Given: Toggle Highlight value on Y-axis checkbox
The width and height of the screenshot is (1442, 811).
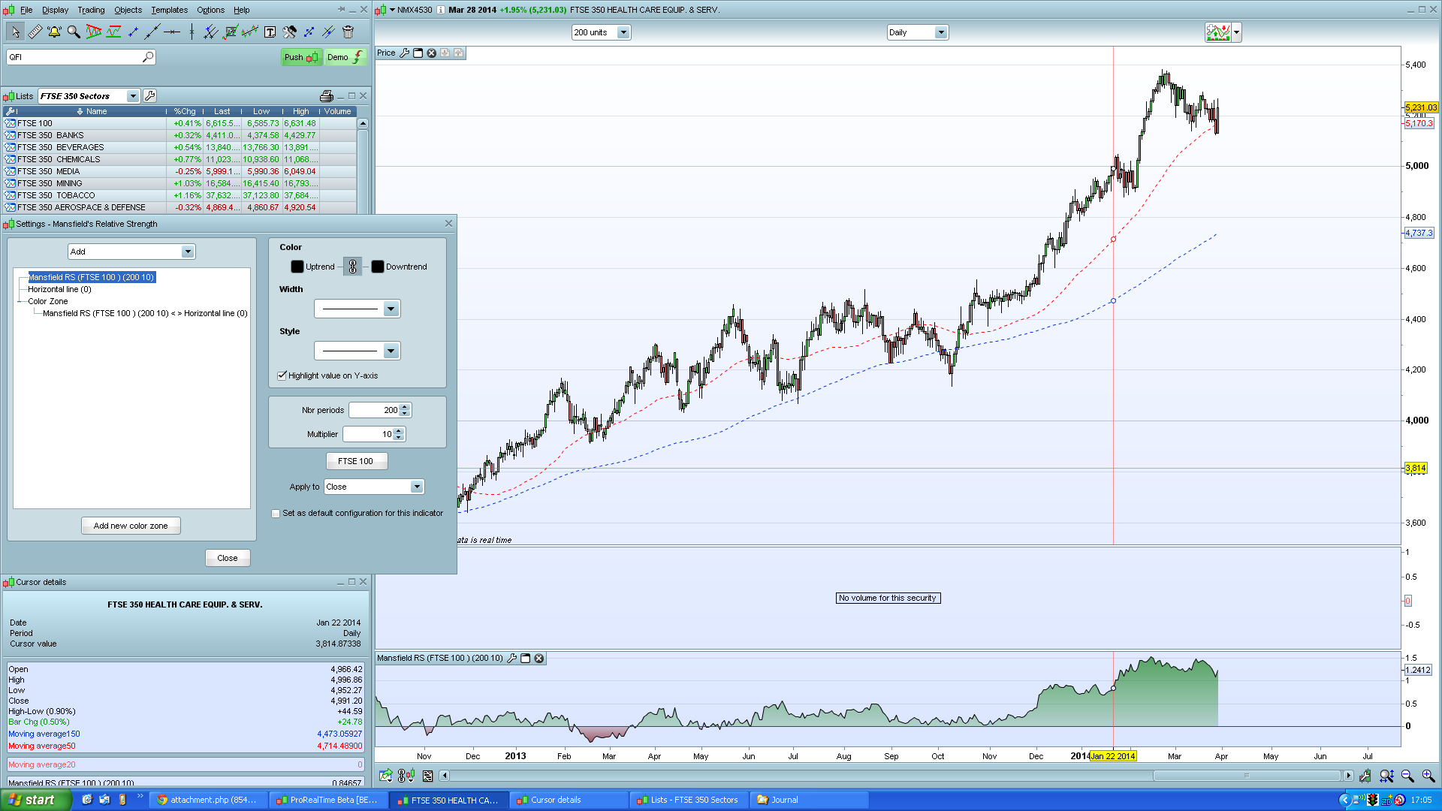Looking at the screenshot, I should tap(282, 375).
